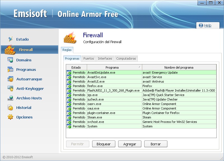Show the Historial section
224x161 pixels.
point(24,108)
